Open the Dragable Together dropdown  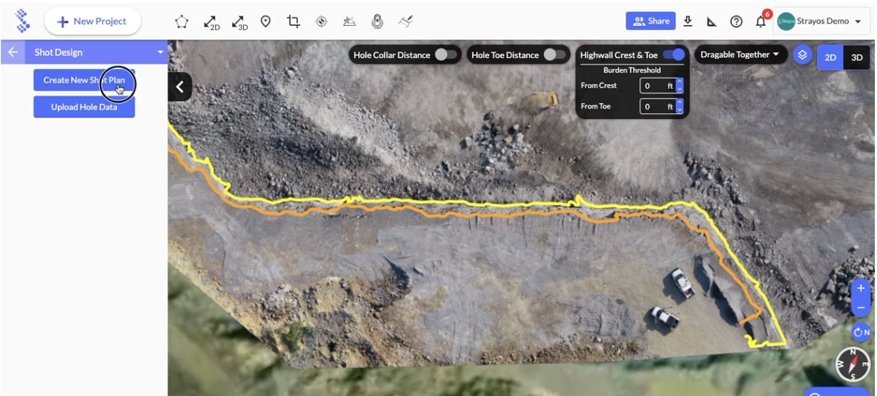[741, 55]
